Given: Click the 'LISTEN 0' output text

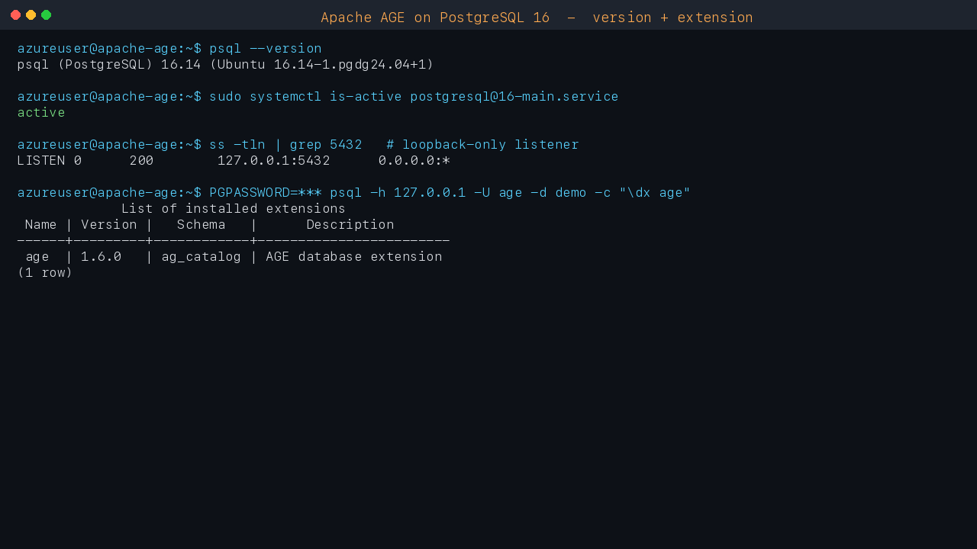Looking at the screenshot, I should (x=49, y=161).
